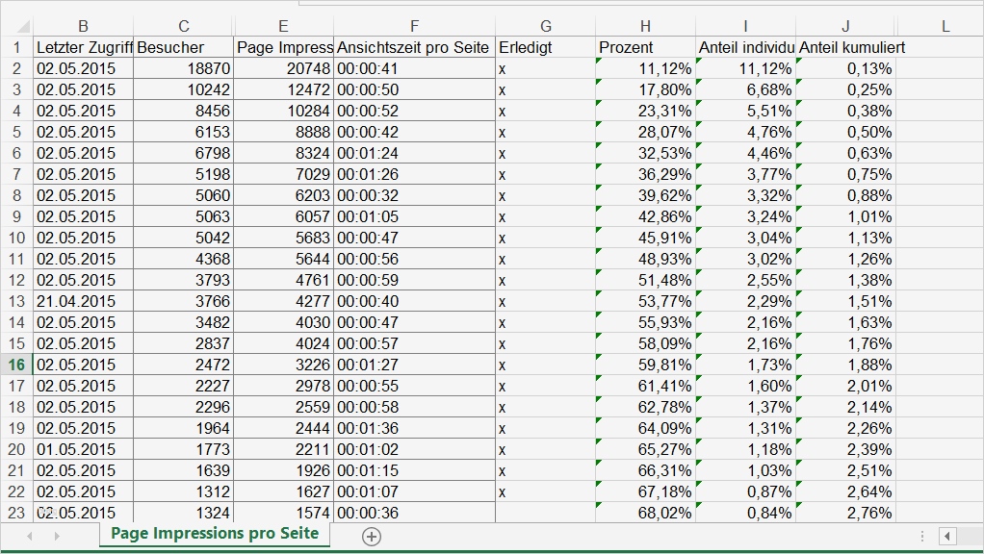The image size is (984, 554).
Task: Select the visitor count 18870
Action: 183,68
